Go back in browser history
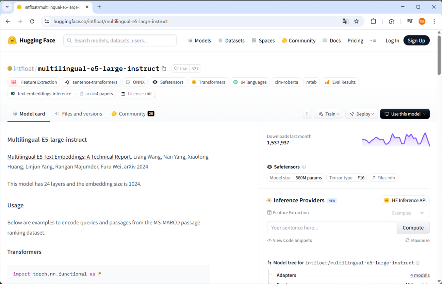Viewport: 442px width, 284px height. [8, 21]
